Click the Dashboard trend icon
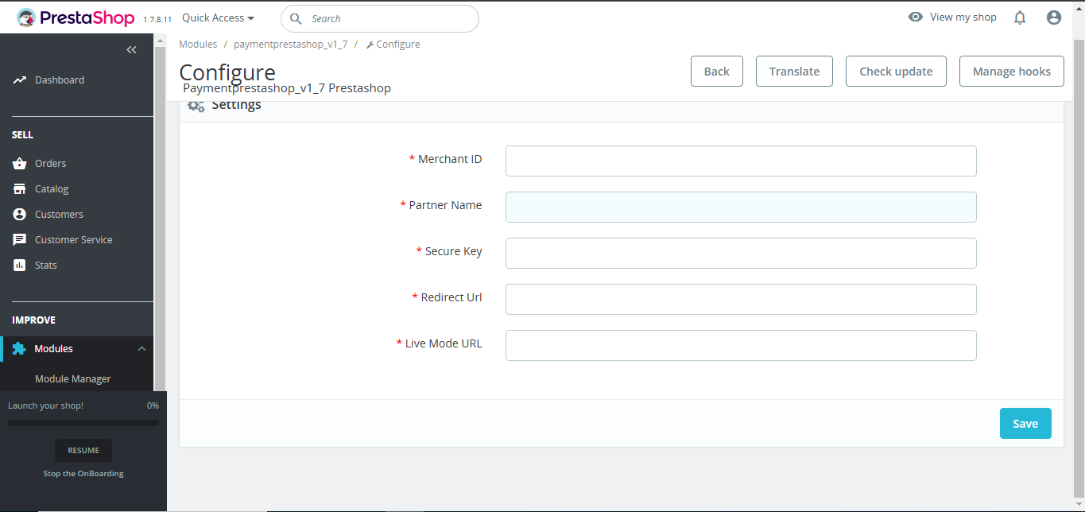 20,80
